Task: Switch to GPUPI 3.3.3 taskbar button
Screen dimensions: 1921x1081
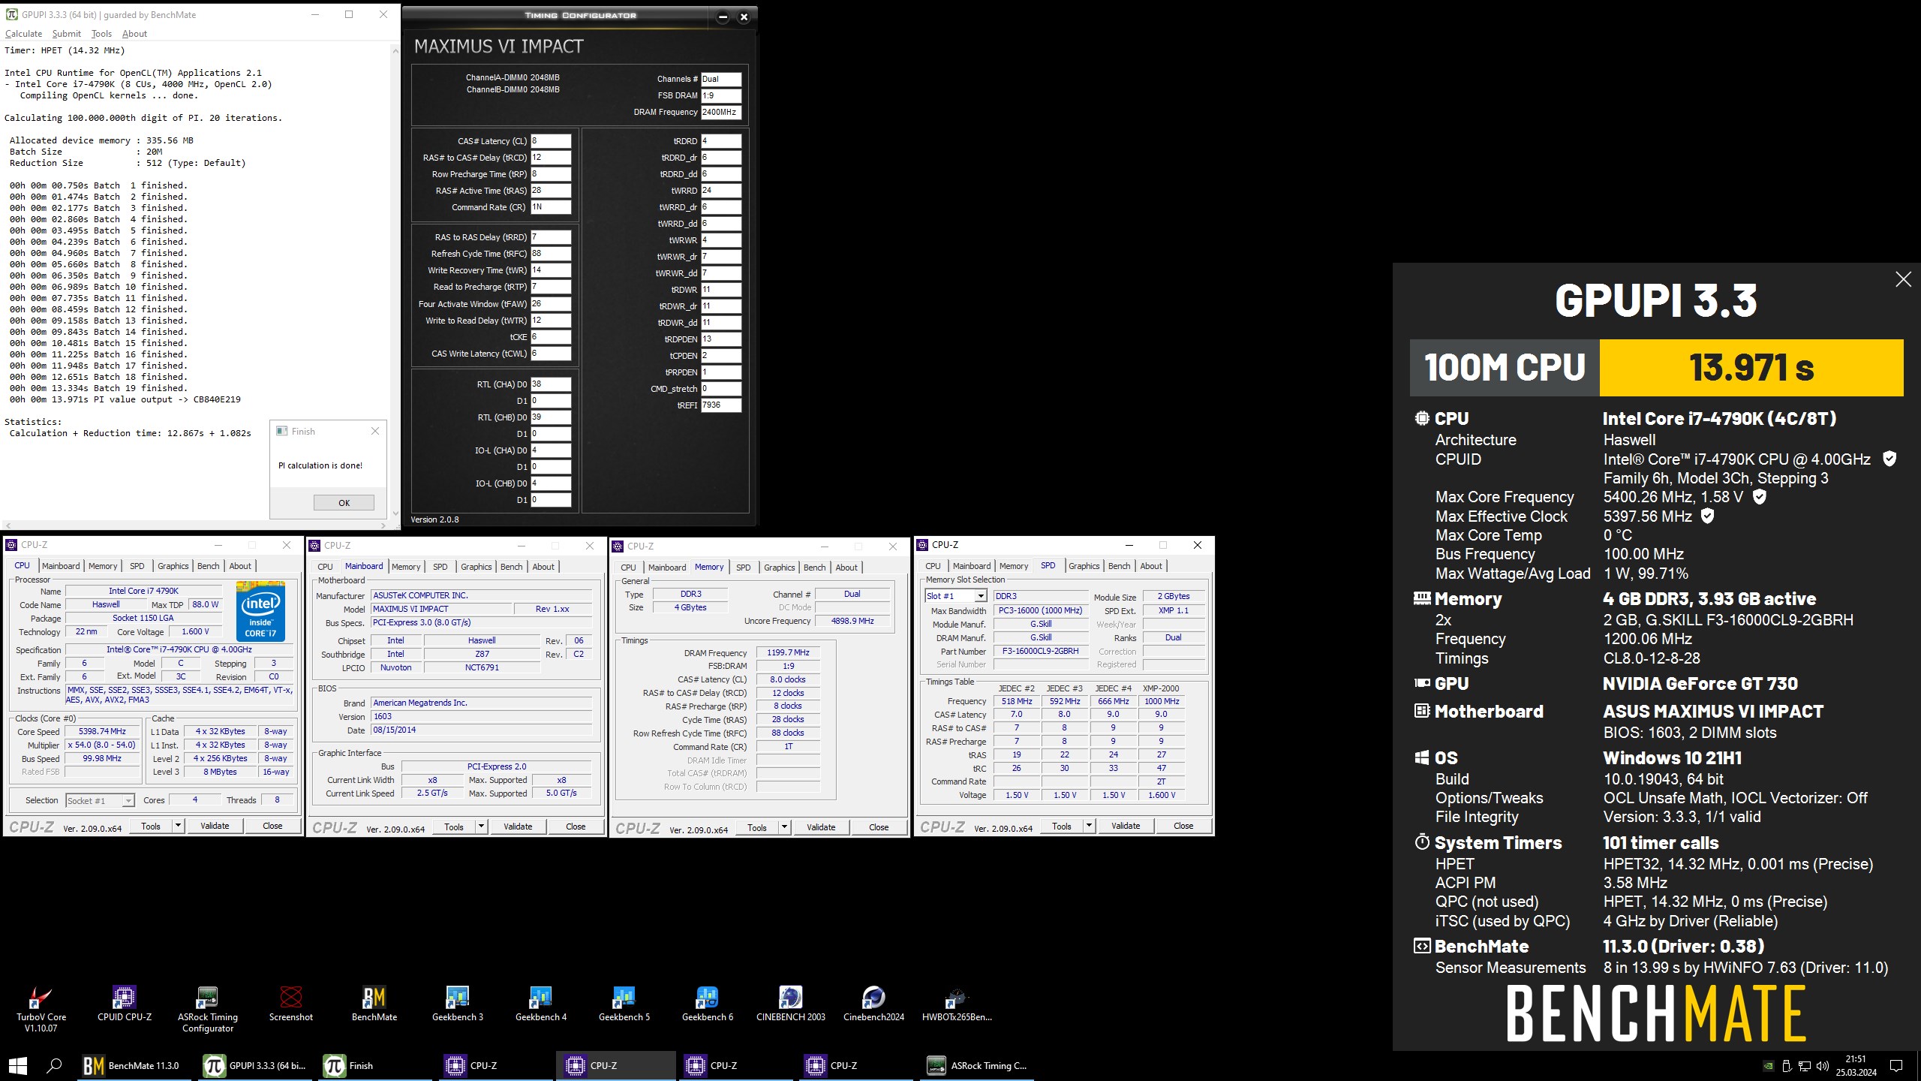Action: 255,1065
